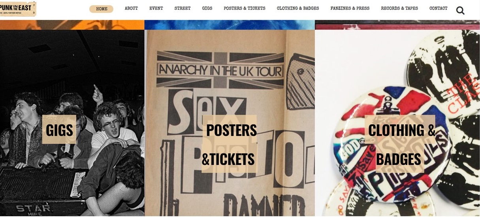Open the search magnifier icon
This screenshot has height=217, width=480.
click(x=460, y=10)
